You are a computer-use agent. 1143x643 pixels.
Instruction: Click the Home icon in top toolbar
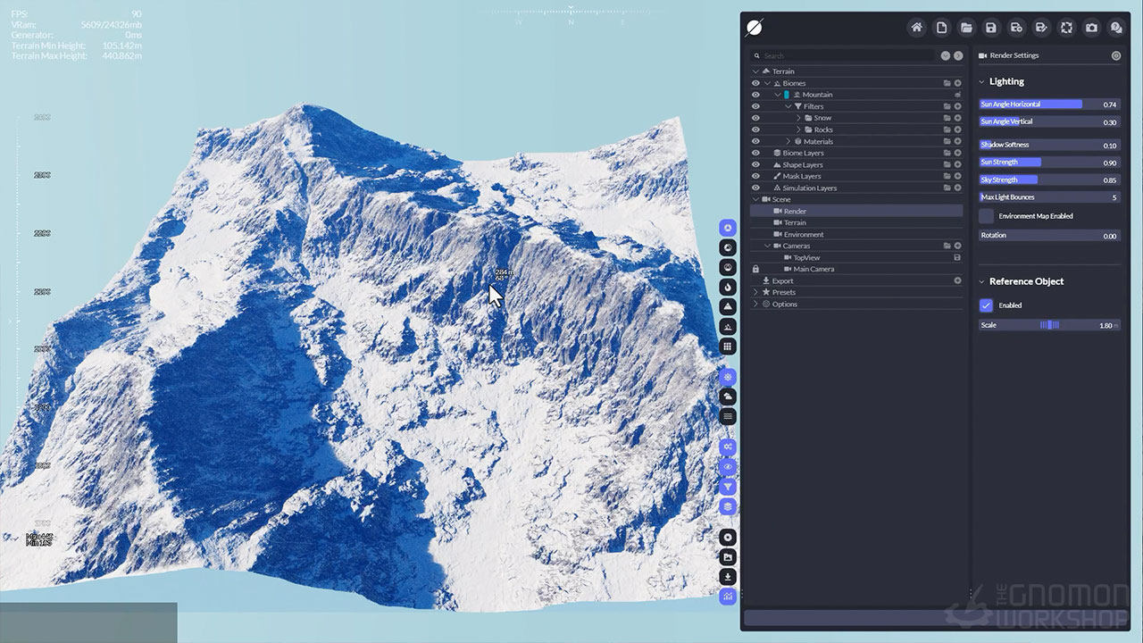click(916, 28)
